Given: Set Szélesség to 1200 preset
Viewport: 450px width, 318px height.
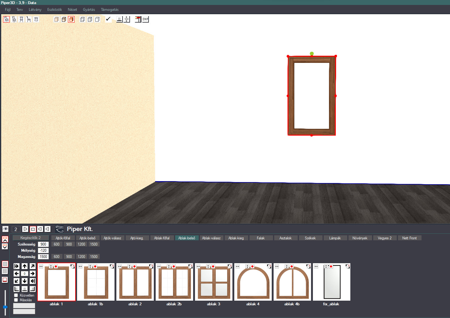Looking at the screenshot, I should click(81, 244).
